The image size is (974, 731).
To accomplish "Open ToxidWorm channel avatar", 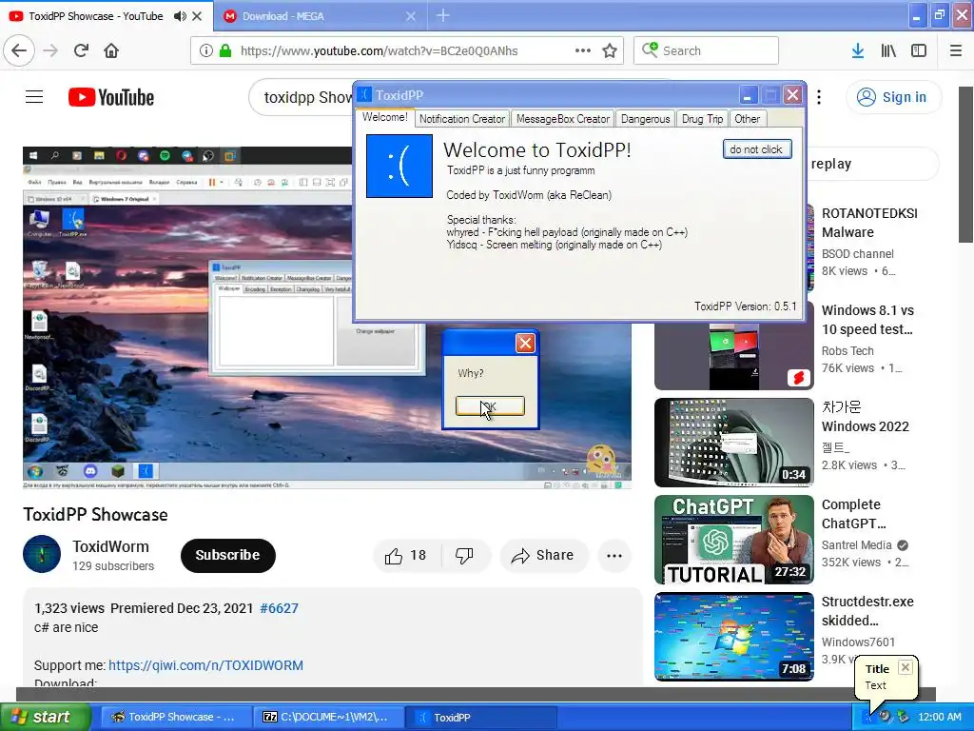I will pos(42,554).
